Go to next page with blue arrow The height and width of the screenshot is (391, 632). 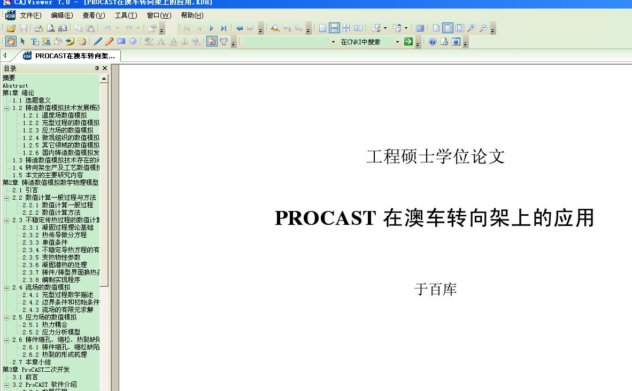coord(212,28)
